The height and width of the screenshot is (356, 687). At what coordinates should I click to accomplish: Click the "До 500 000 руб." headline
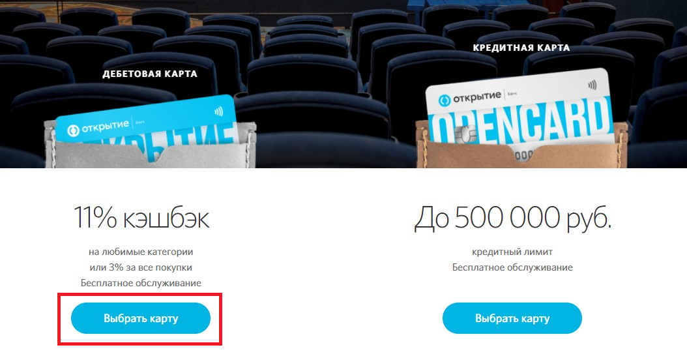[512, 218]
